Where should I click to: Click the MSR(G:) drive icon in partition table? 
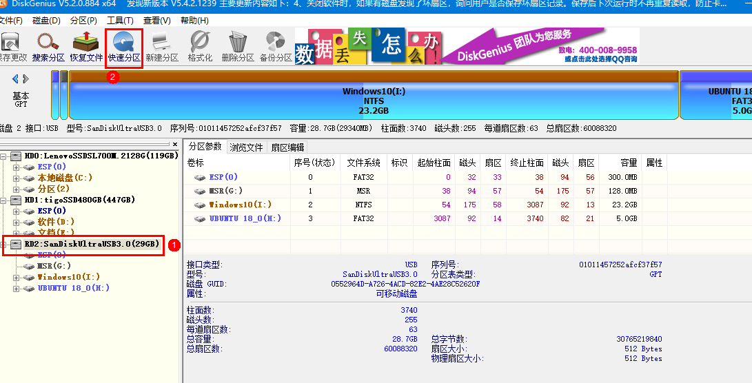pos(200,191)
